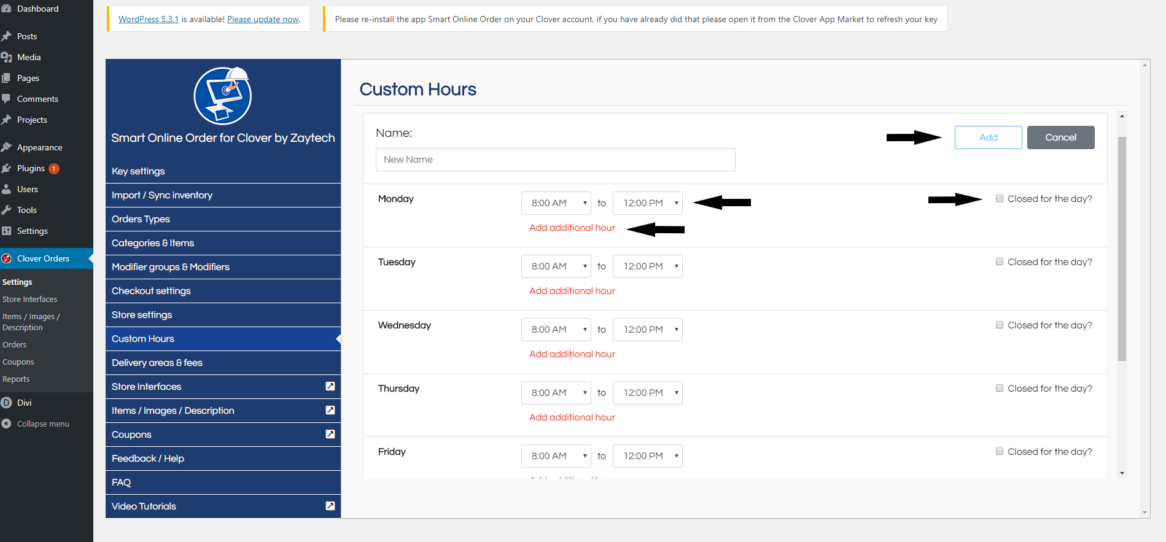Click the Tools wrench icon
This screenshot has width=1166, height=542.
(x=7, y=210)
